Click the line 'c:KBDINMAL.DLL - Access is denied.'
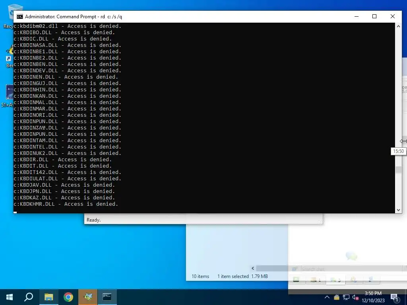This screenshot has height=305, width=407. [x=68, y=102]
